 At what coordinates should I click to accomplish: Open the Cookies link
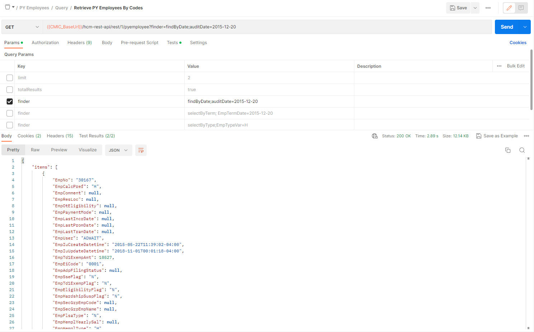coord(518,43)
